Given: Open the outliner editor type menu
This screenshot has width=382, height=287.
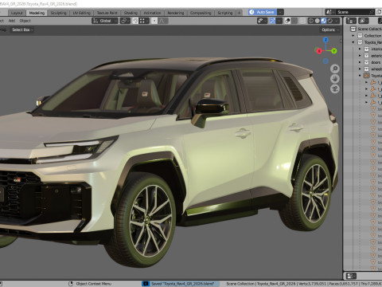Looking at the screenshot, I should pyautogui.click(x=351, y=21).
